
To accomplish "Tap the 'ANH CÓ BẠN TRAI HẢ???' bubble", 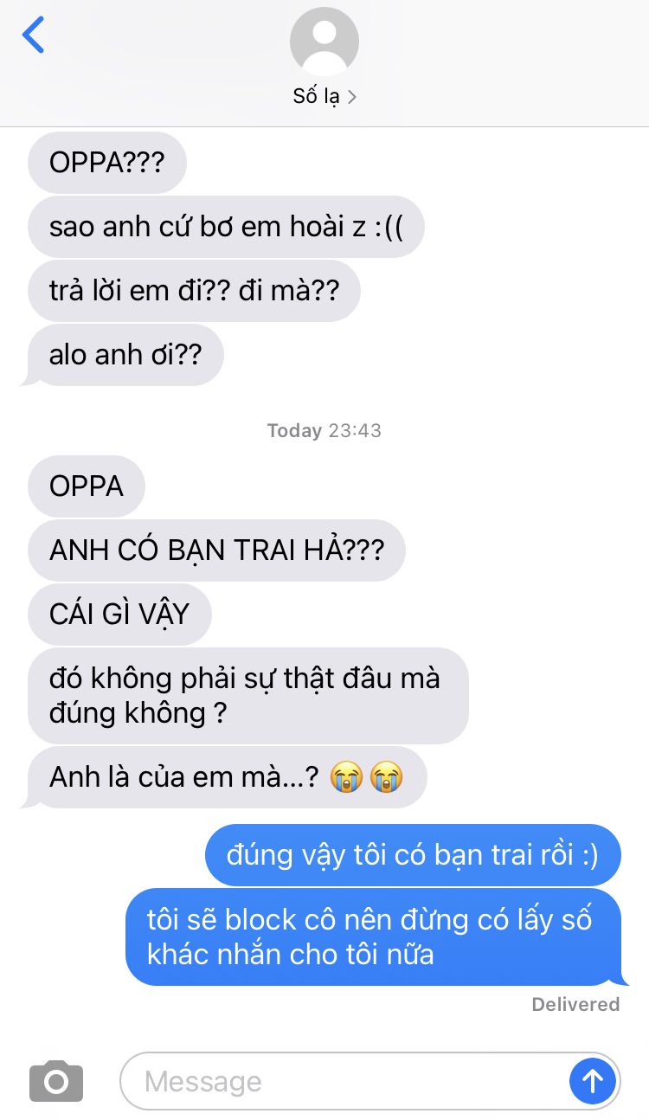I will [x=216, y=550].
